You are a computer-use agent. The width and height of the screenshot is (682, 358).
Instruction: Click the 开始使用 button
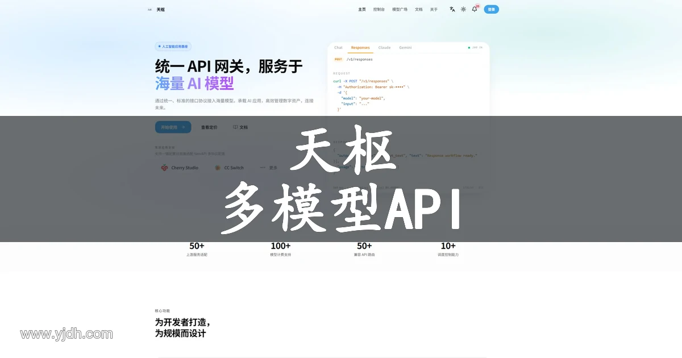[x=173, y=127]
